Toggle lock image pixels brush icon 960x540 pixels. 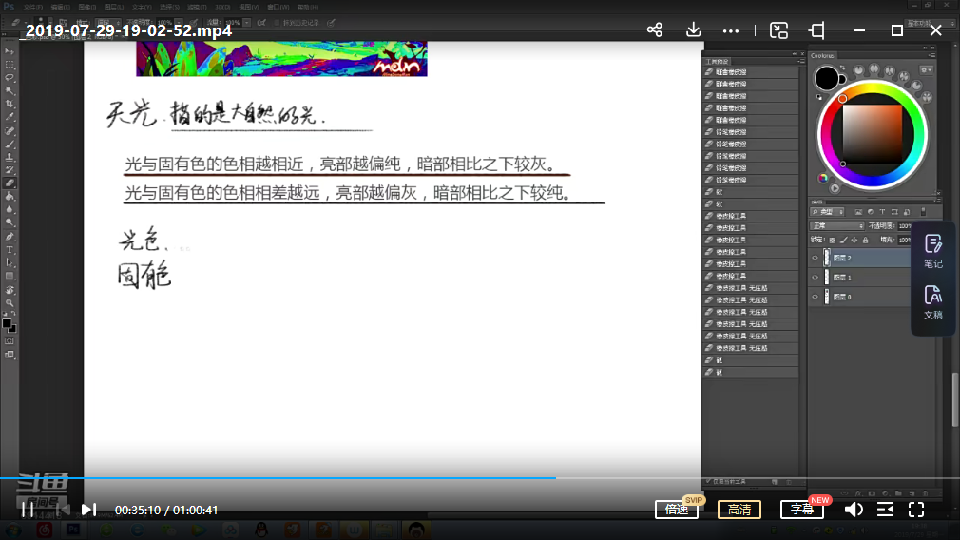[843, 240]
